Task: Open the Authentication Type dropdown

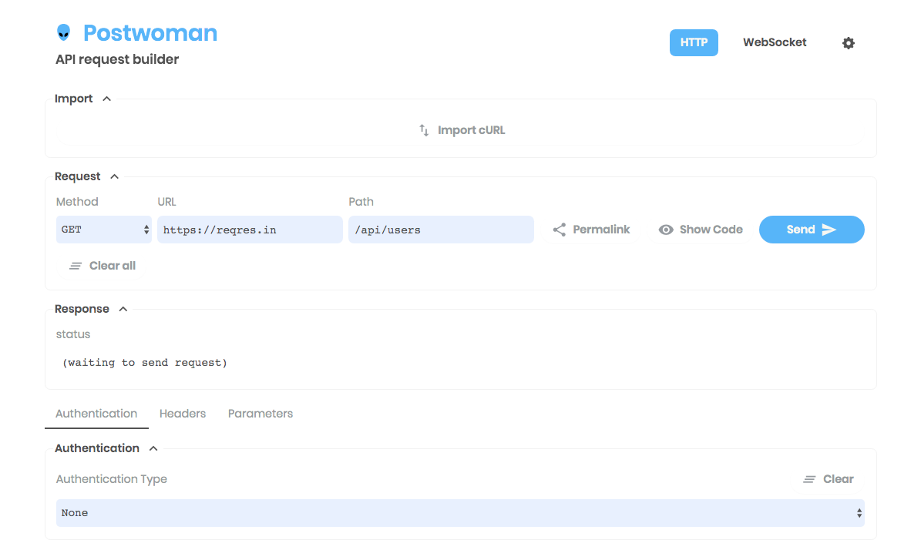Action: pos(460,513)
